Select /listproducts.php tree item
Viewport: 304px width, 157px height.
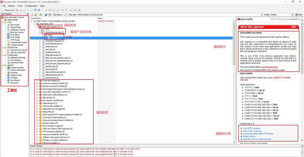tap(53, 55)
